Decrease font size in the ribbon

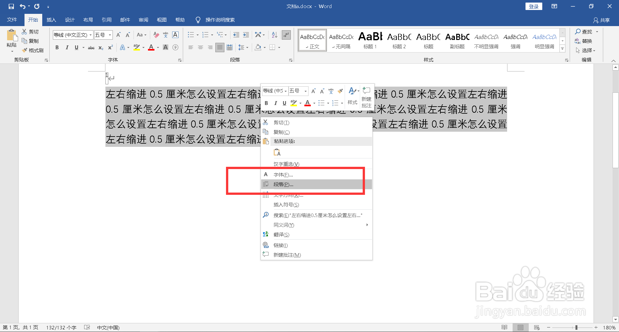tap(128, 35)
